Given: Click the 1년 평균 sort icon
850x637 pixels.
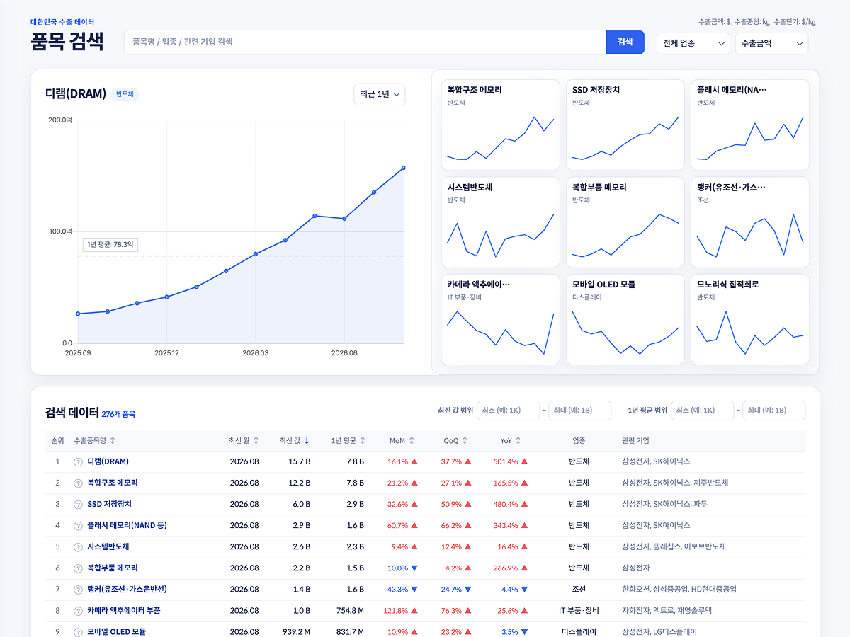Looking at the screenshot, I should click(363, 440).
